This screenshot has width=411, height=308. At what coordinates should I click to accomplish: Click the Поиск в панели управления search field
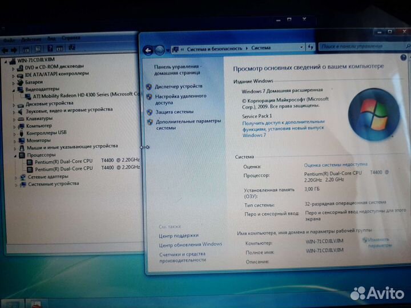tap(362, 46)
